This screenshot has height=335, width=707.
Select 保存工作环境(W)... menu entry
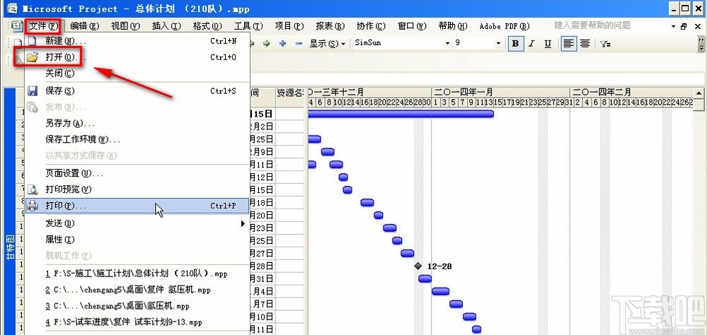coord(137,139)
